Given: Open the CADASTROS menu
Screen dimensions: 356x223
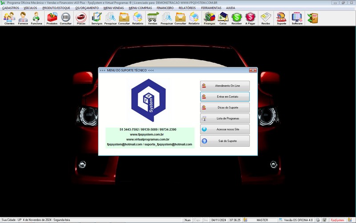Looking at the screenshot, I should [11, 8].
